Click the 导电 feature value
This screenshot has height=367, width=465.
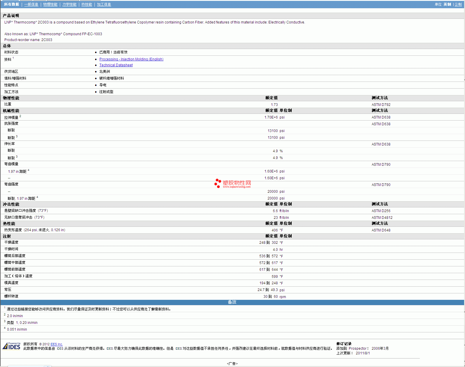(x=103, y=85)
